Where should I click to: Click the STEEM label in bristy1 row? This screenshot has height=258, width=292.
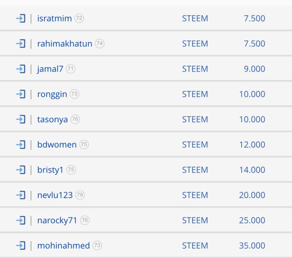tap(195, 170)
